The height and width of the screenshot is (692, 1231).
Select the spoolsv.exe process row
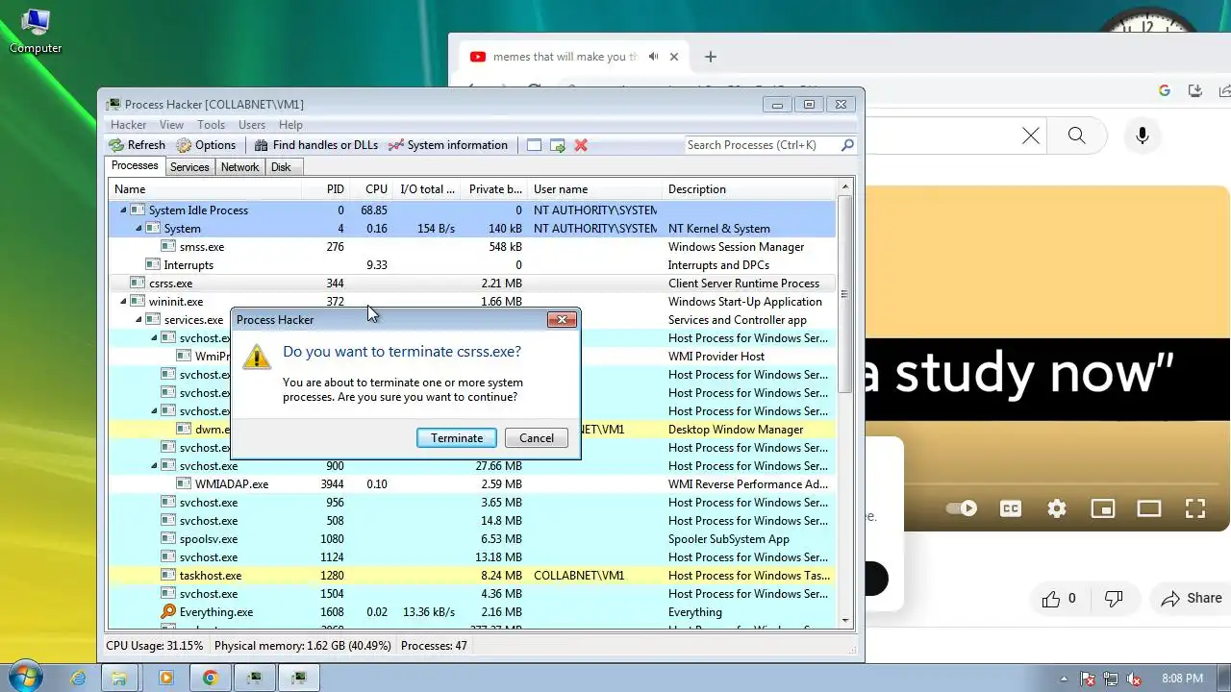[471, 539]
